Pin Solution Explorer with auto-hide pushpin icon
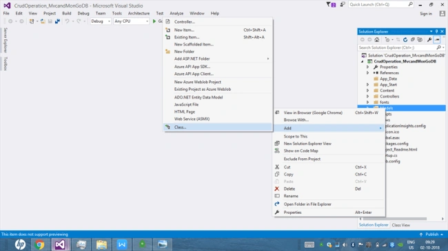 click(436, 32)
